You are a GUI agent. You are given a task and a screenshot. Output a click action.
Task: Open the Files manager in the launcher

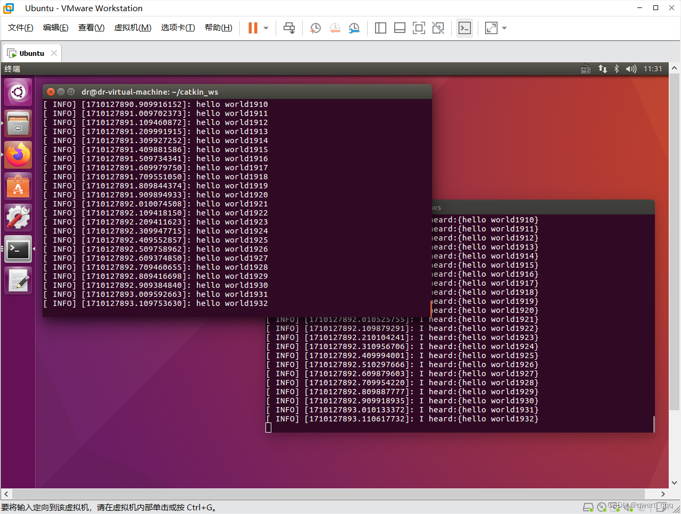18,123
